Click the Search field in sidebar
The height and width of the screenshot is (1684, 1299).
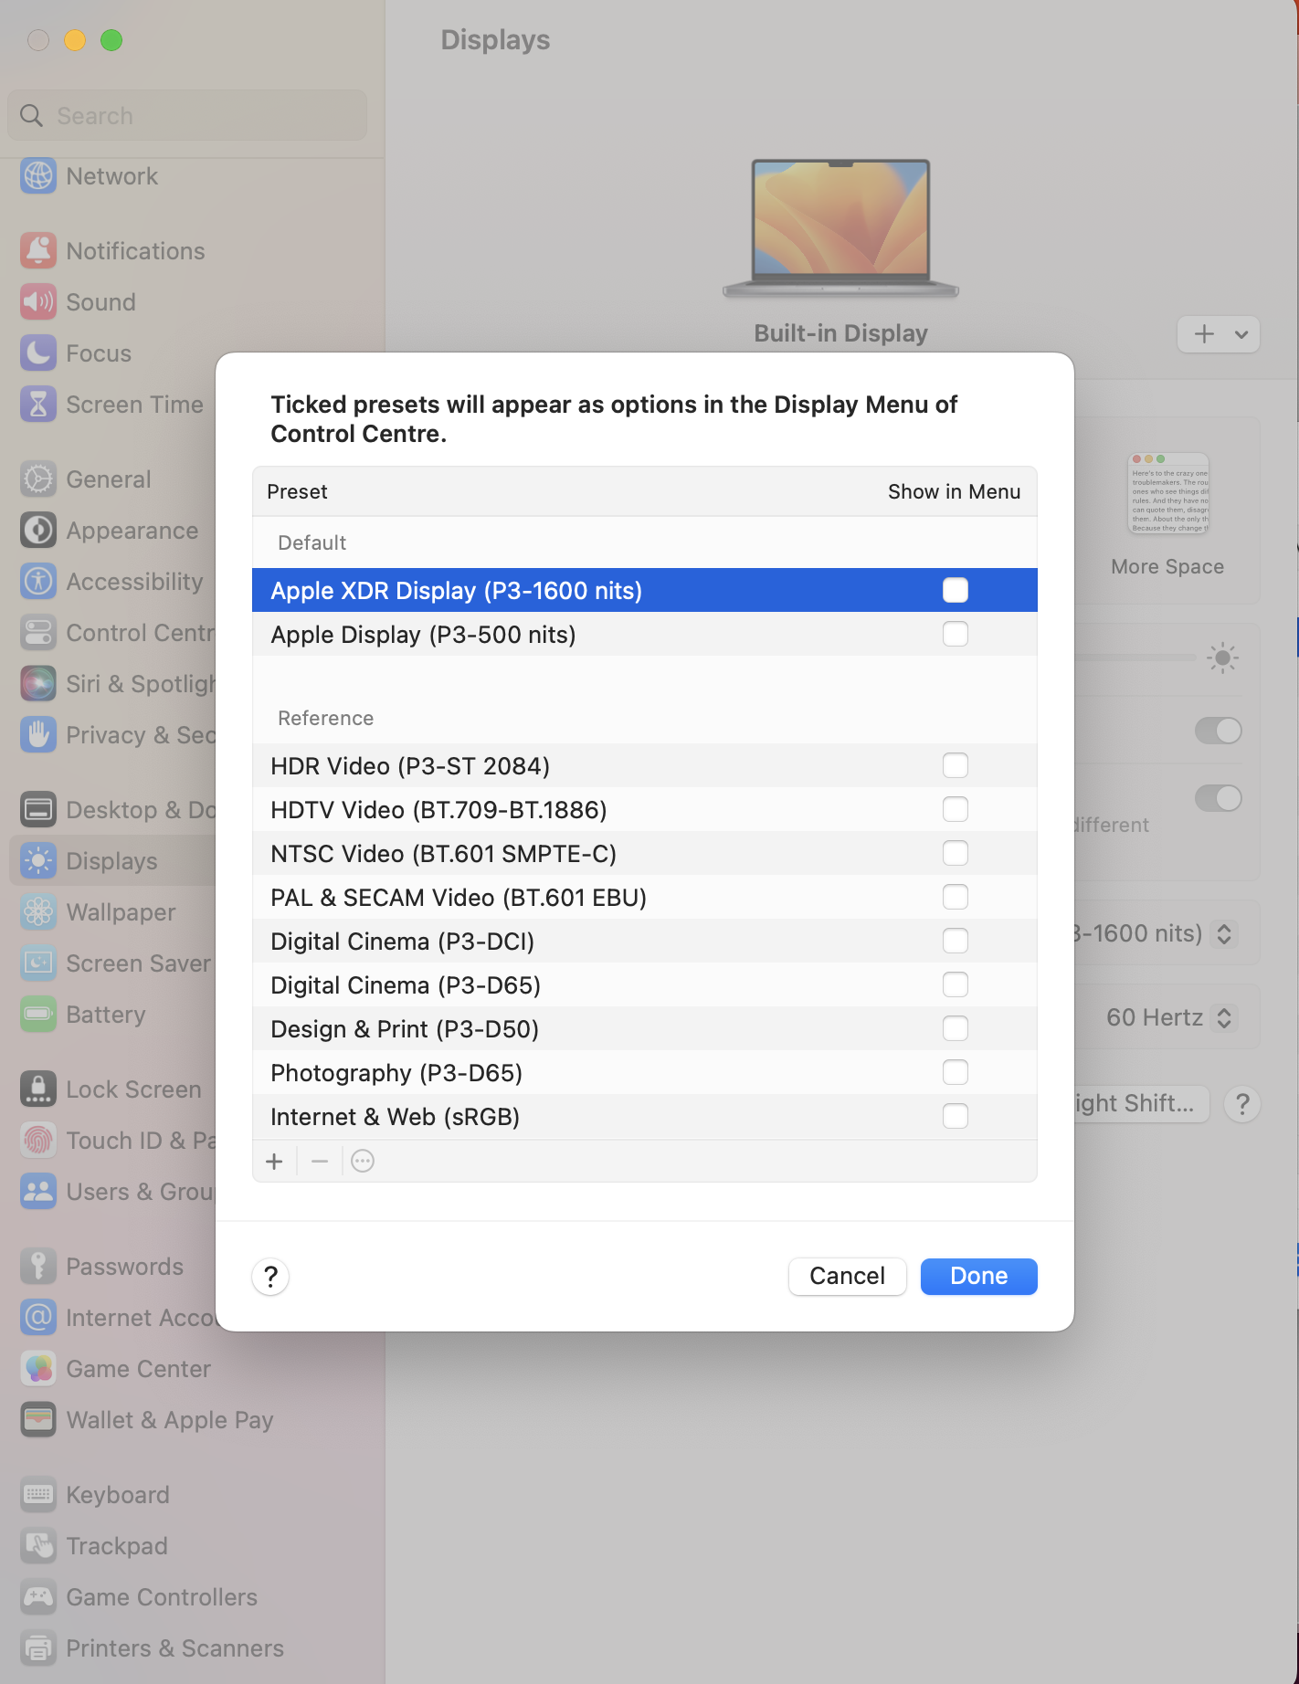pos(188,116)
